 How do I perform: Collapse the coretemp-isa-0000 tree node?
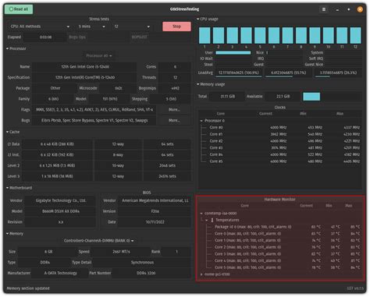coord(201,214)
